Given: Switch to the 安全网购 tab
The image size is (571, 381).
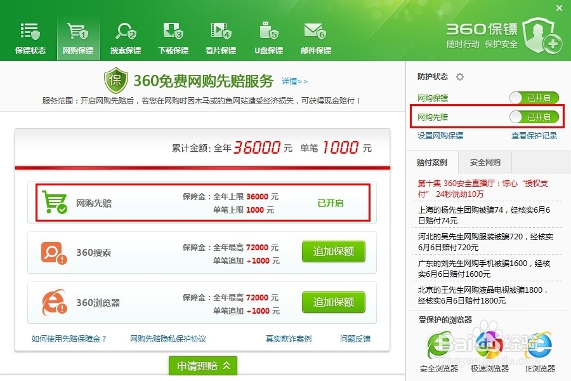Looking at the screenshot, I should click(485, 163).
